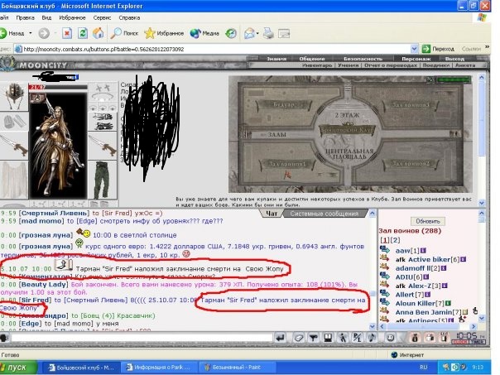Image resolution: width=500 pixels, height=375 pixels.
Task: Toggle P/L transliteration button
Action: [358, 338]
